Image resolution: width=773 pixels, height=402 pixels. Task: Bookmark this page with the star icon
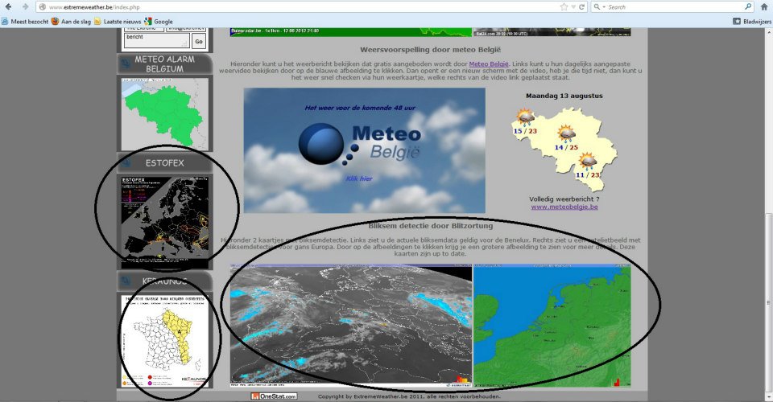point(564,7)
